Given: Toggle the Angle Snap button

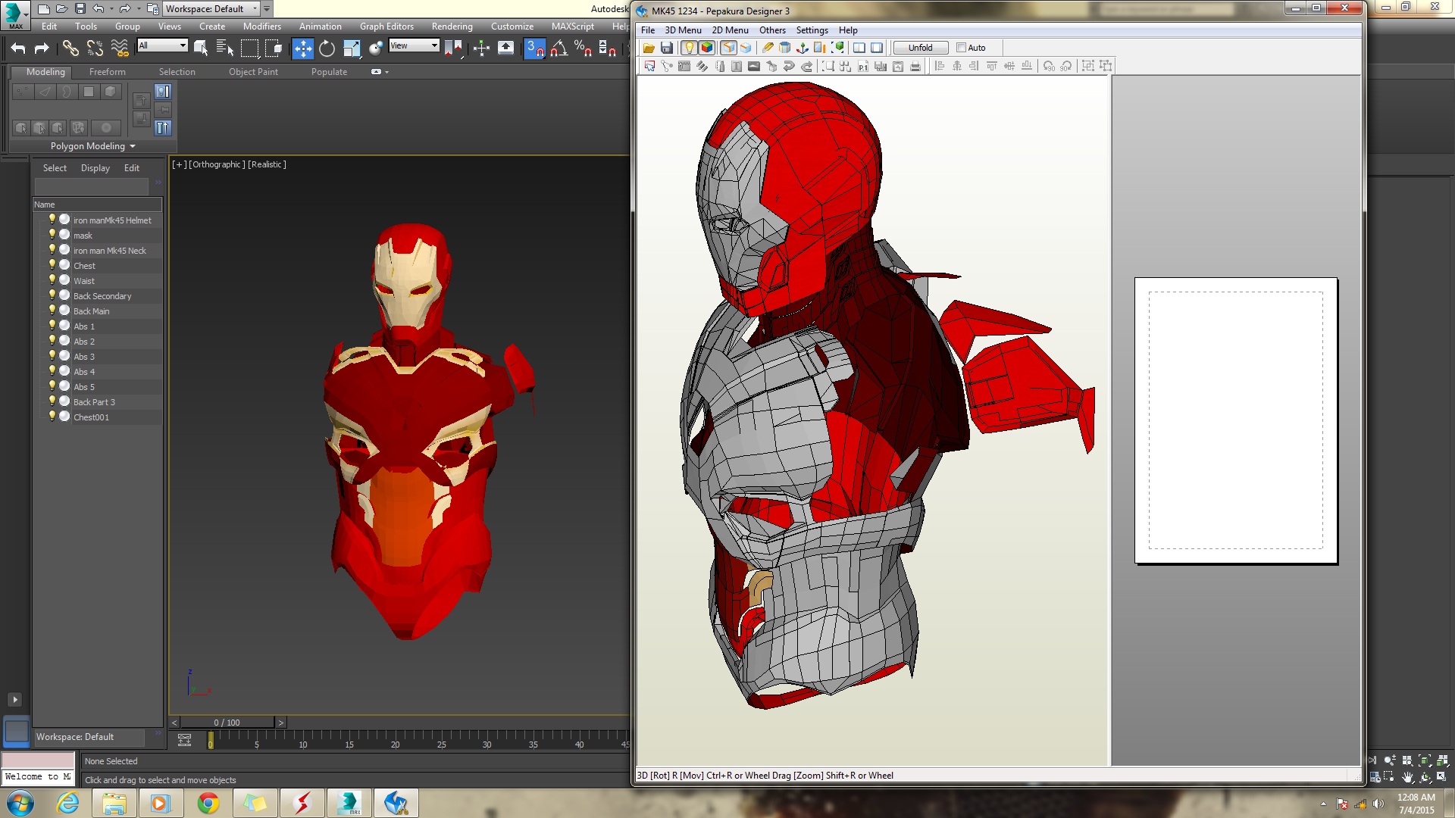Looking at the screenshot, I should click(559, 48).
